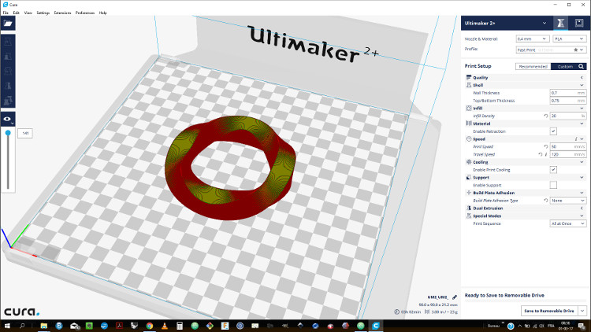591x332 pixels.
Task: Click the Top/Bottom Thickness value field
Action: (568, 101)
